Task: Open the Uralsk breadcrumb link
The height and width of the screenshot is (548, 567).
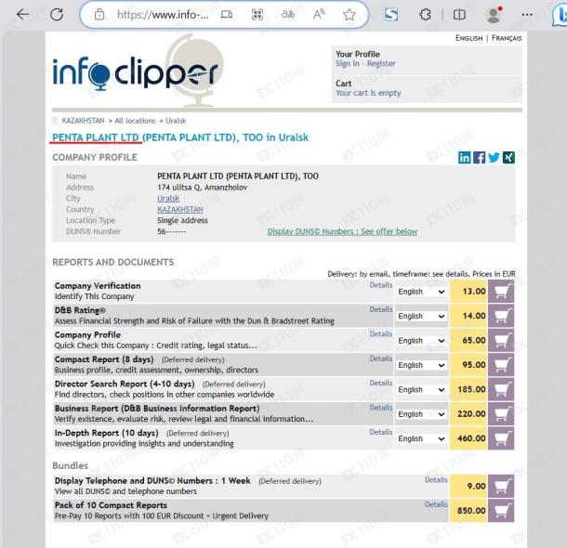Action: click(176, 121)
